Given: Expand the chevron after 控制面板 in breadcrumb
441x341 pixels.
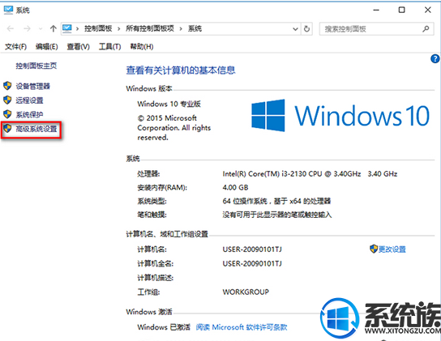Looking at the screenshot, I should pos(119,28).
